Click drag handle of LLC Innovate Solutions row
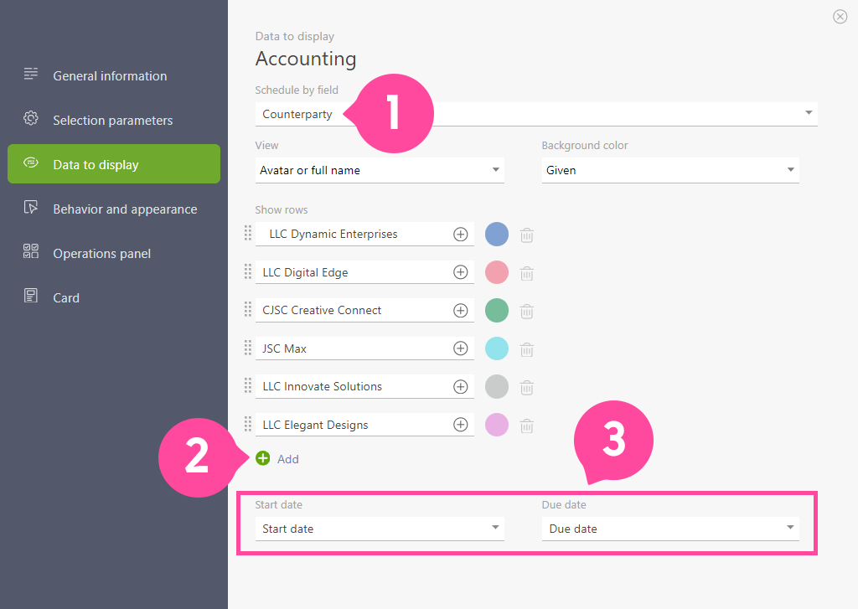Viewport: 858px width, 609px height. 248,385
